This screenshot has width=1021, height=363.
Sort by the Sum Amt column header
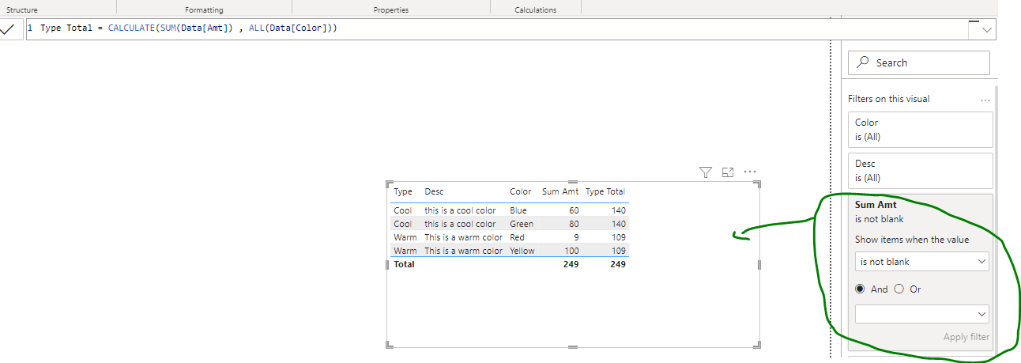[x=560, y=191]
